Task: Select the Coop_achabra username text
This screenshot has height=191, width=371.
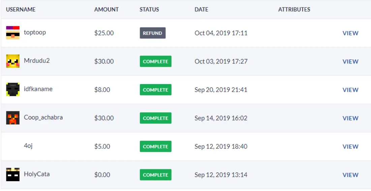Action: point(43,117)
